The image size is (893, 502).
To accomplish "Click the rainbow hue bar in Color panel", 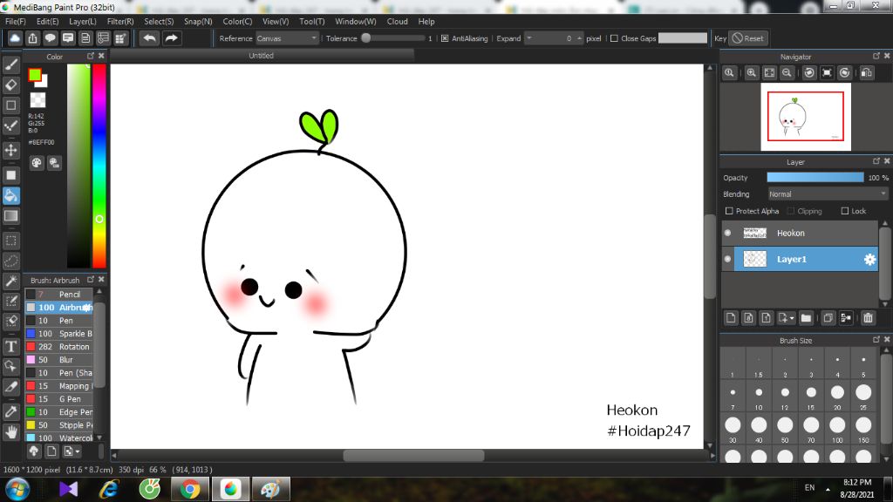I will tap(99, 166).
